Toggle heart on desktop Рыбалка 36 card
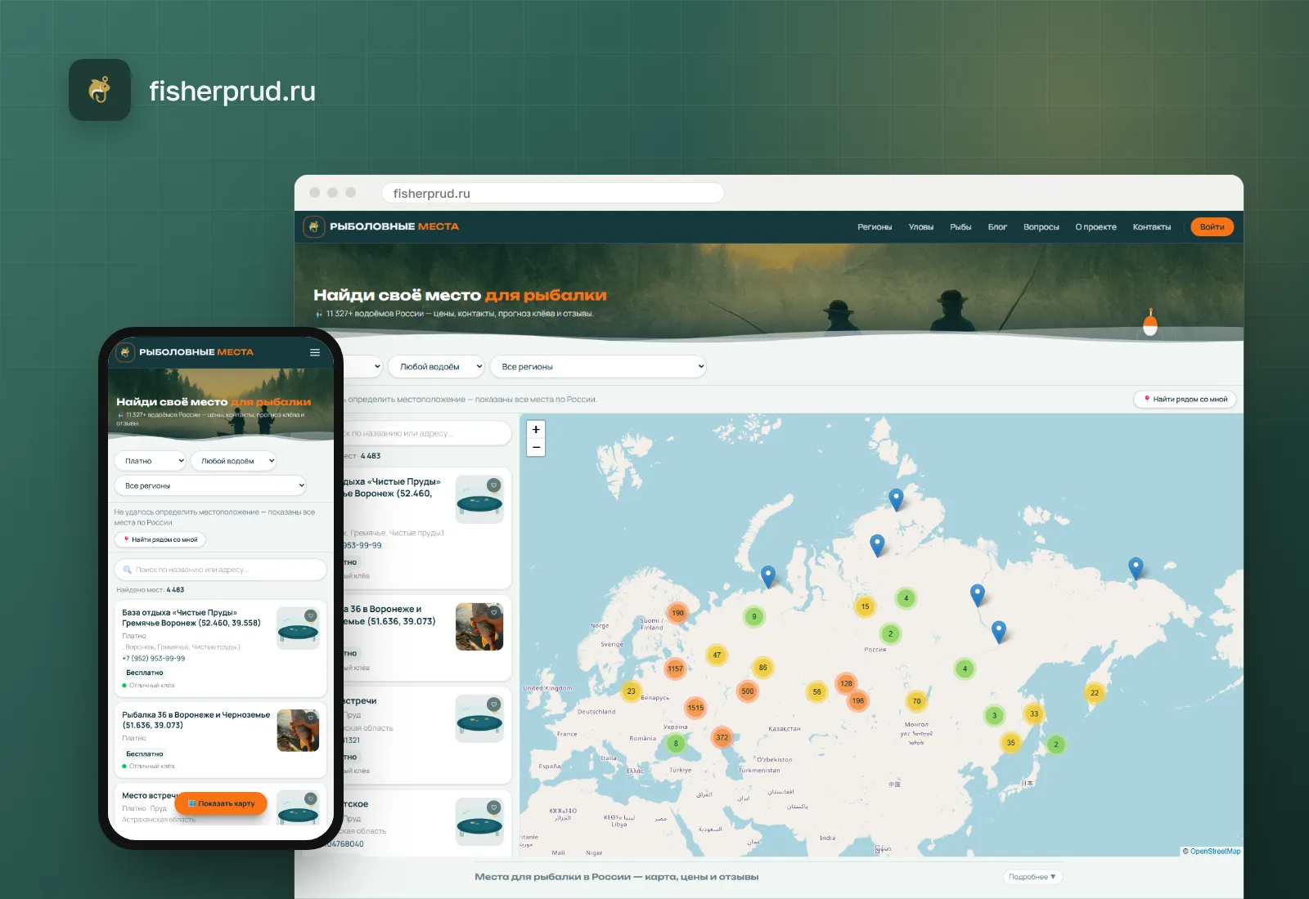Screen dimensions: 1309x899 (493, 612)
